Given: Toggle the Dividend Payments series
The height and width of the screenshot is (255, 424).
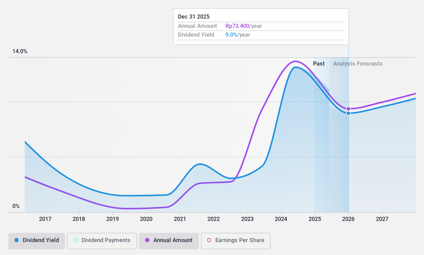Looking at the screenshot, I should pos(102,241).
